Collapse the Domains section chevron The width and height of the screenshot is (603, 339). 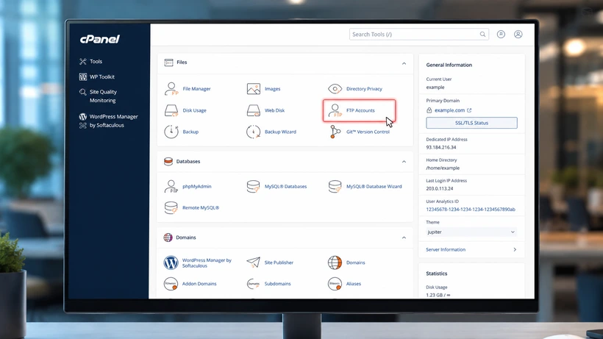[x=404, y=238]
